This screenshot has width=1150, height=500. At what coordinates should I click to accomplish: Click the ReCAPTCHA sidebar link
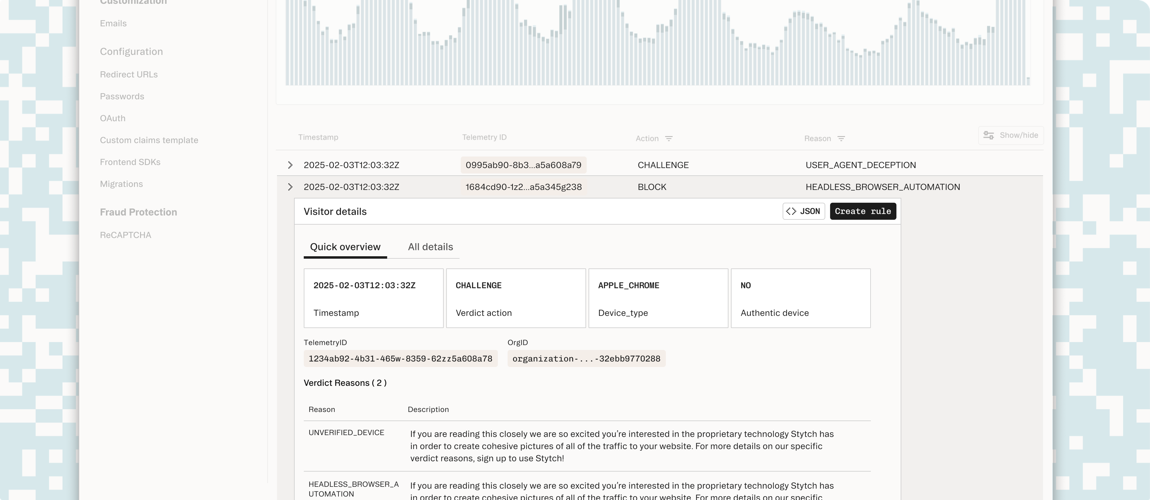click(x=125, y=235)
